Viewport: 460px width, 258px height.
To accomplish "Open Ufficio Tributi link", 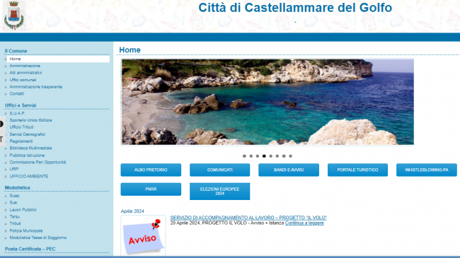I will click(21, 127).
